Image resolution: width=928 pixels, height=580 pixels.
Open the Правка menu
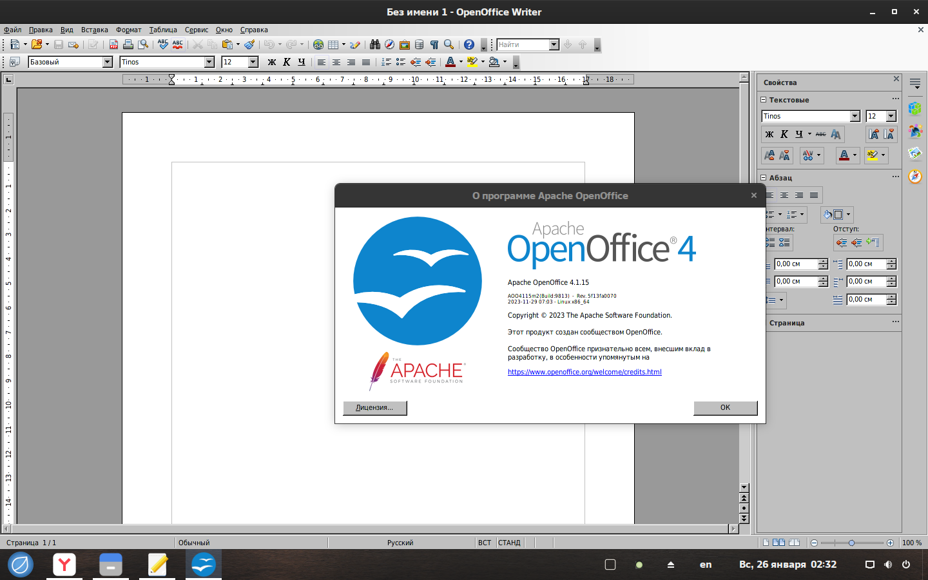coord(41,30)
